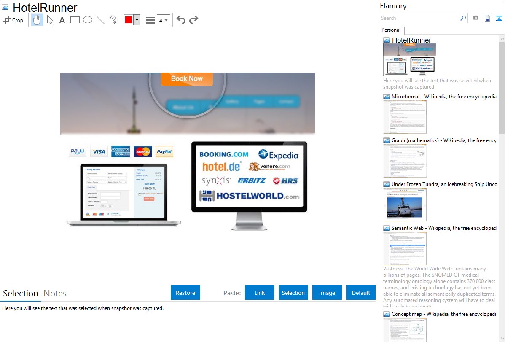This screenshot has width=505, height=342.
Task: Activate the hand pan tool
Action: coord(37,20)
